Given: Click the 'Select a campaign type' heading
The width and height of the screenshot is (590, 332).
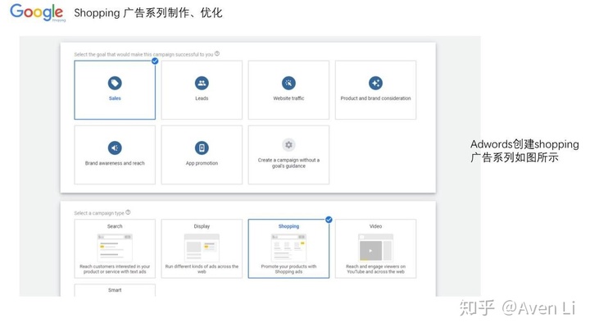Looking at the screenshot, I should [x=99, y=213].
